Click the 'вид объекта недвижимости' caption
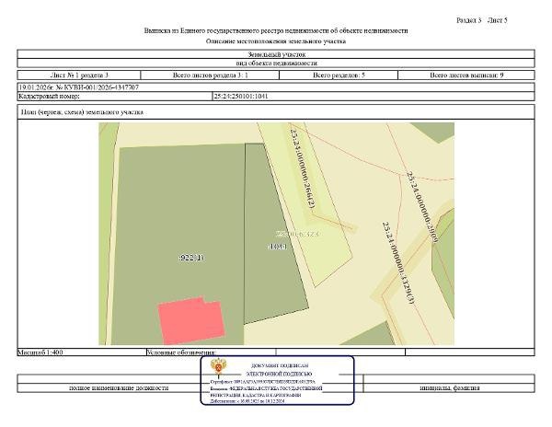Viewport: 552px width, 427px height. coord(276,63)
